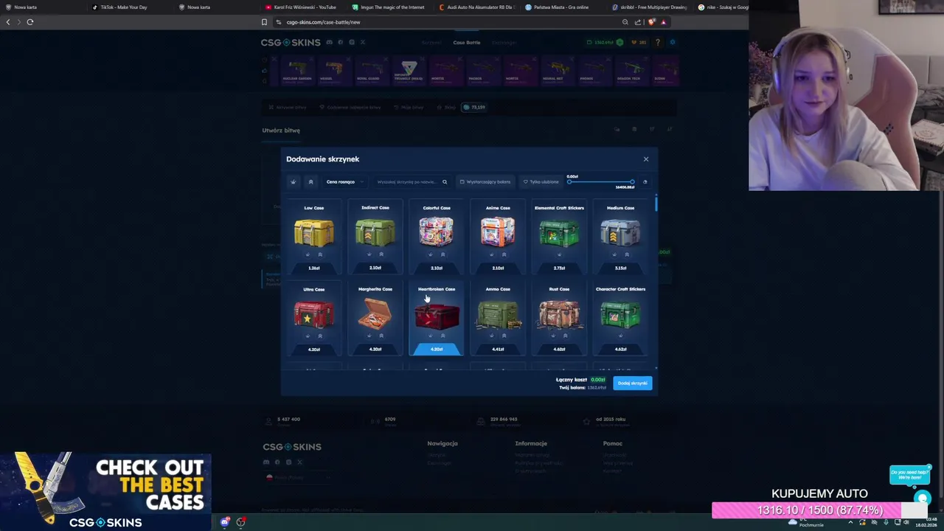944x531 pixels.
Task: Click the clock in the Windows system tray
Action: [x=926, y=522]
